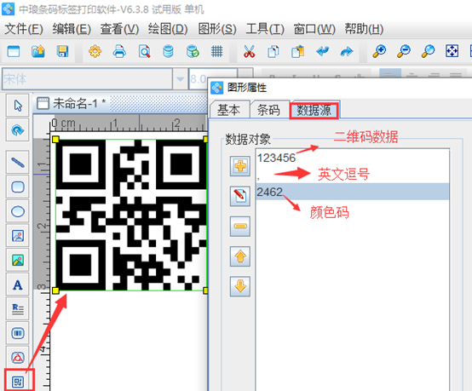Viewport: 472px width, 391px height.
Task: Open the 图形(S) menu
Action: point(217,29)
